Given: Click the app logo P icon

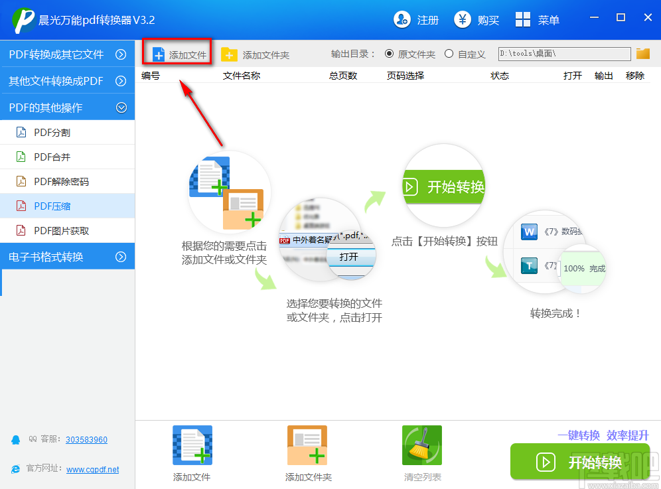Looking at the screenshot, I should click(x=24, y=19).
